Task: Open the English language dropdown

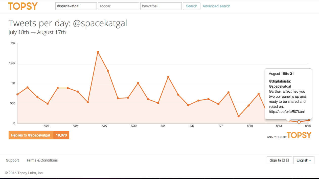Action: [x=304, y=160]
